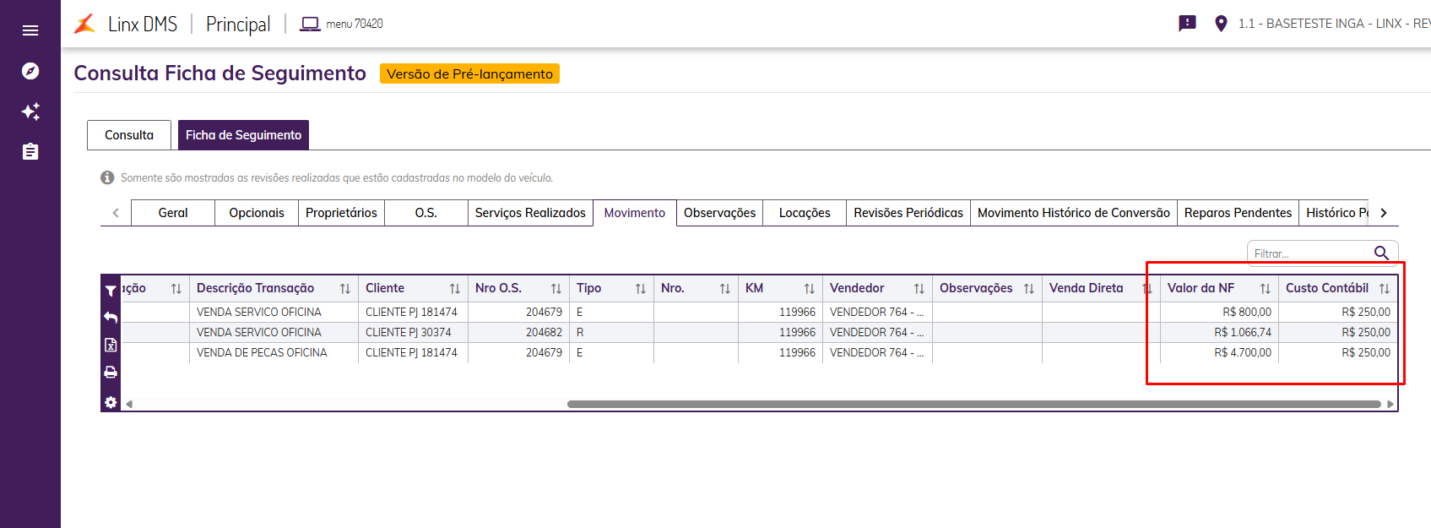Click the grid filter funnel icon
The width and height of the screenshot is (1431, 528).
pyautogui.click(x=111, y=291)
